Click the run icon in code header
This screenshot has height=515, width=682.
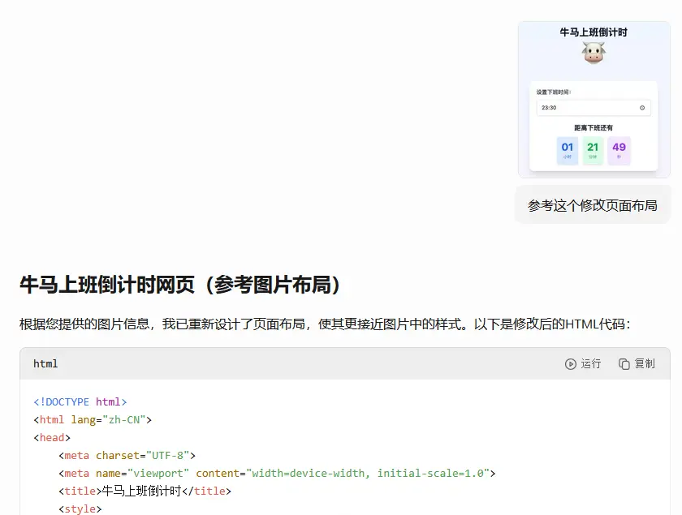coord(570,364)
